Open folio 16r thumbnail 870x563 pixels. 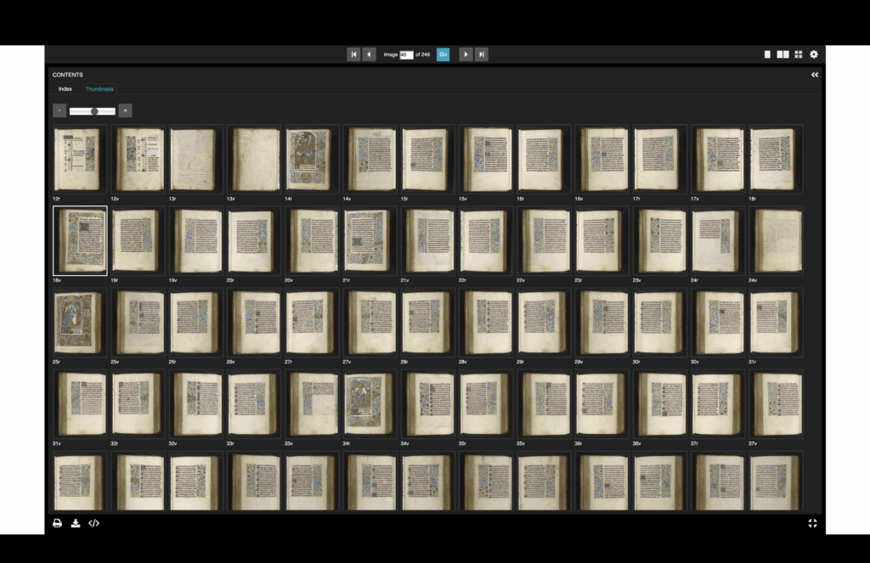(544, 159)
